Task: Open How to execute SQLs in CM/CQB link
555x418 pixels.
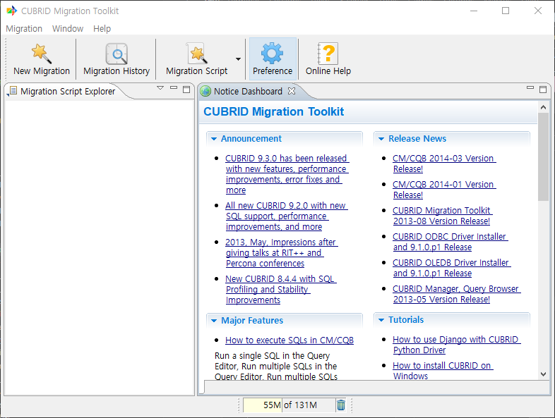Action: tap(289, 340)
